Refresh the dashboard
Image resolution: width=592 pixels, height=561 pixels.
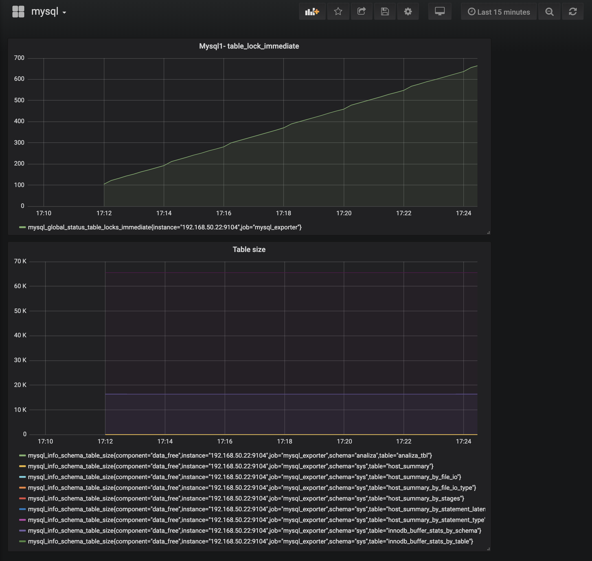[x=573, y=12]
